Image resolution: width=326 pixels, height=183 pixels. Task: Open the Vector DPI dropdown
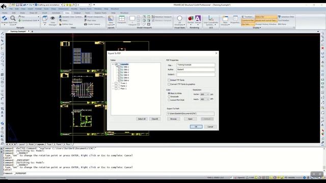pos(207,95)
